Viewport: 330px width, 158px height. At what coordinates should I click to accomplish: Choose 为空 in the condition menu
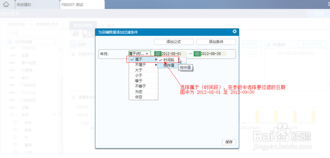coord(143,92)
